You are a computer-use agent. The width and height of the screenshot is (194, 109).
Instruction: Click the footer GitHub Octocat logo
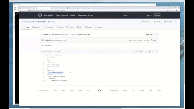[99, 91]
